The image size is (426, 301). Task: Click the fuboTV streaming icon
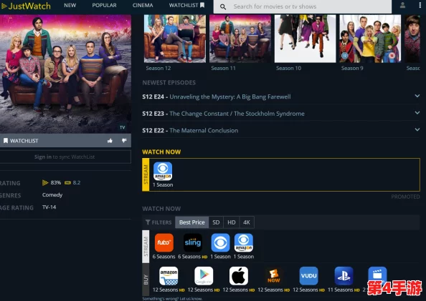164,242
